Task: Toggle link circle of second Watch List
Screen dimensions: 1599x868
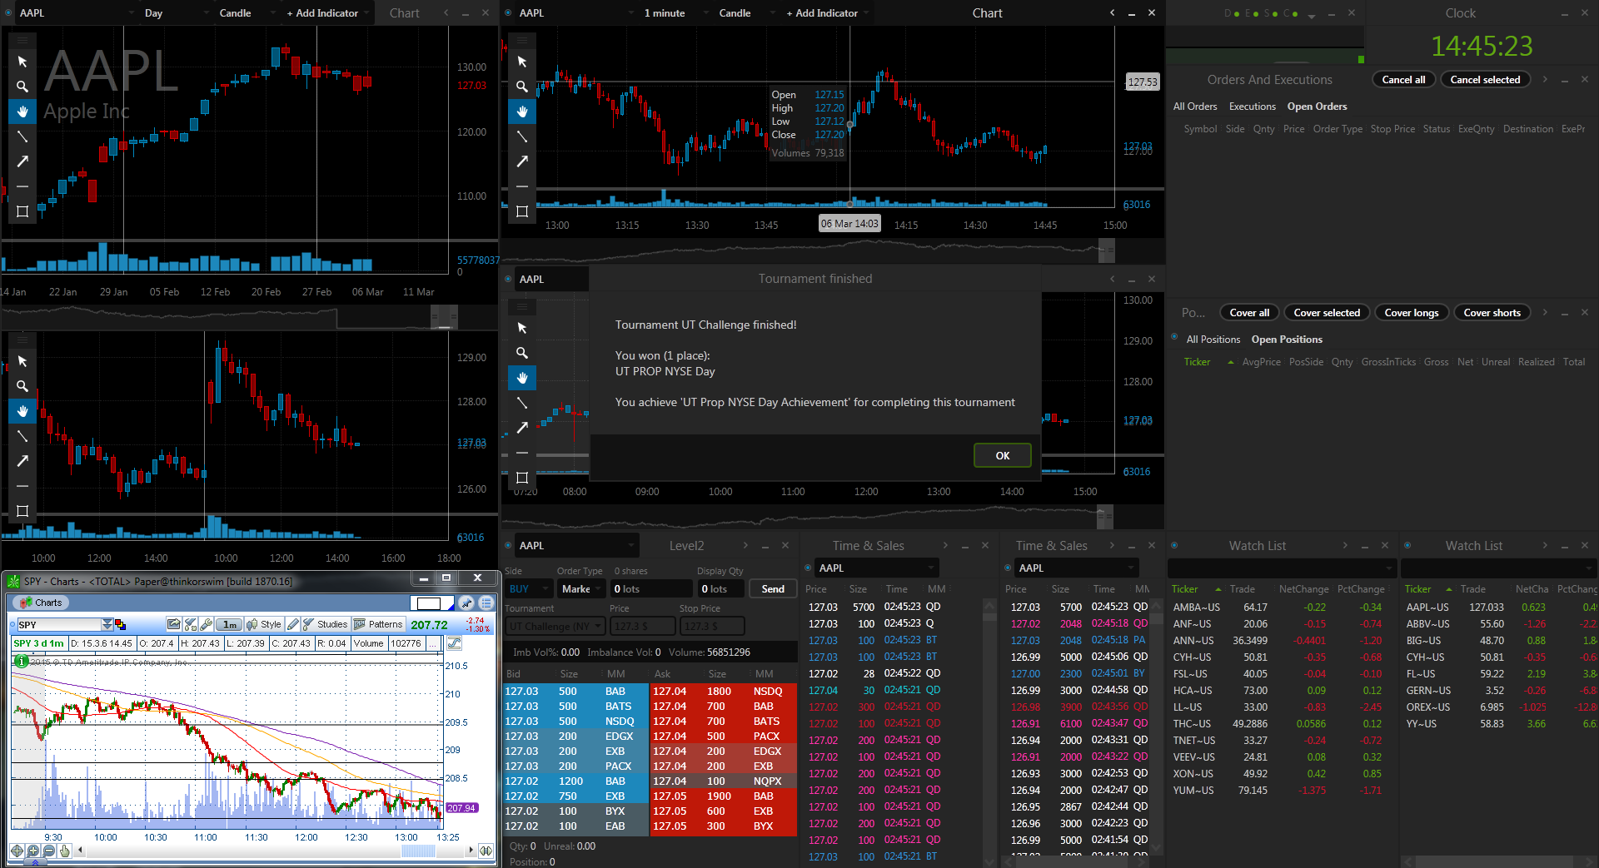Action: coord(1407,545)
